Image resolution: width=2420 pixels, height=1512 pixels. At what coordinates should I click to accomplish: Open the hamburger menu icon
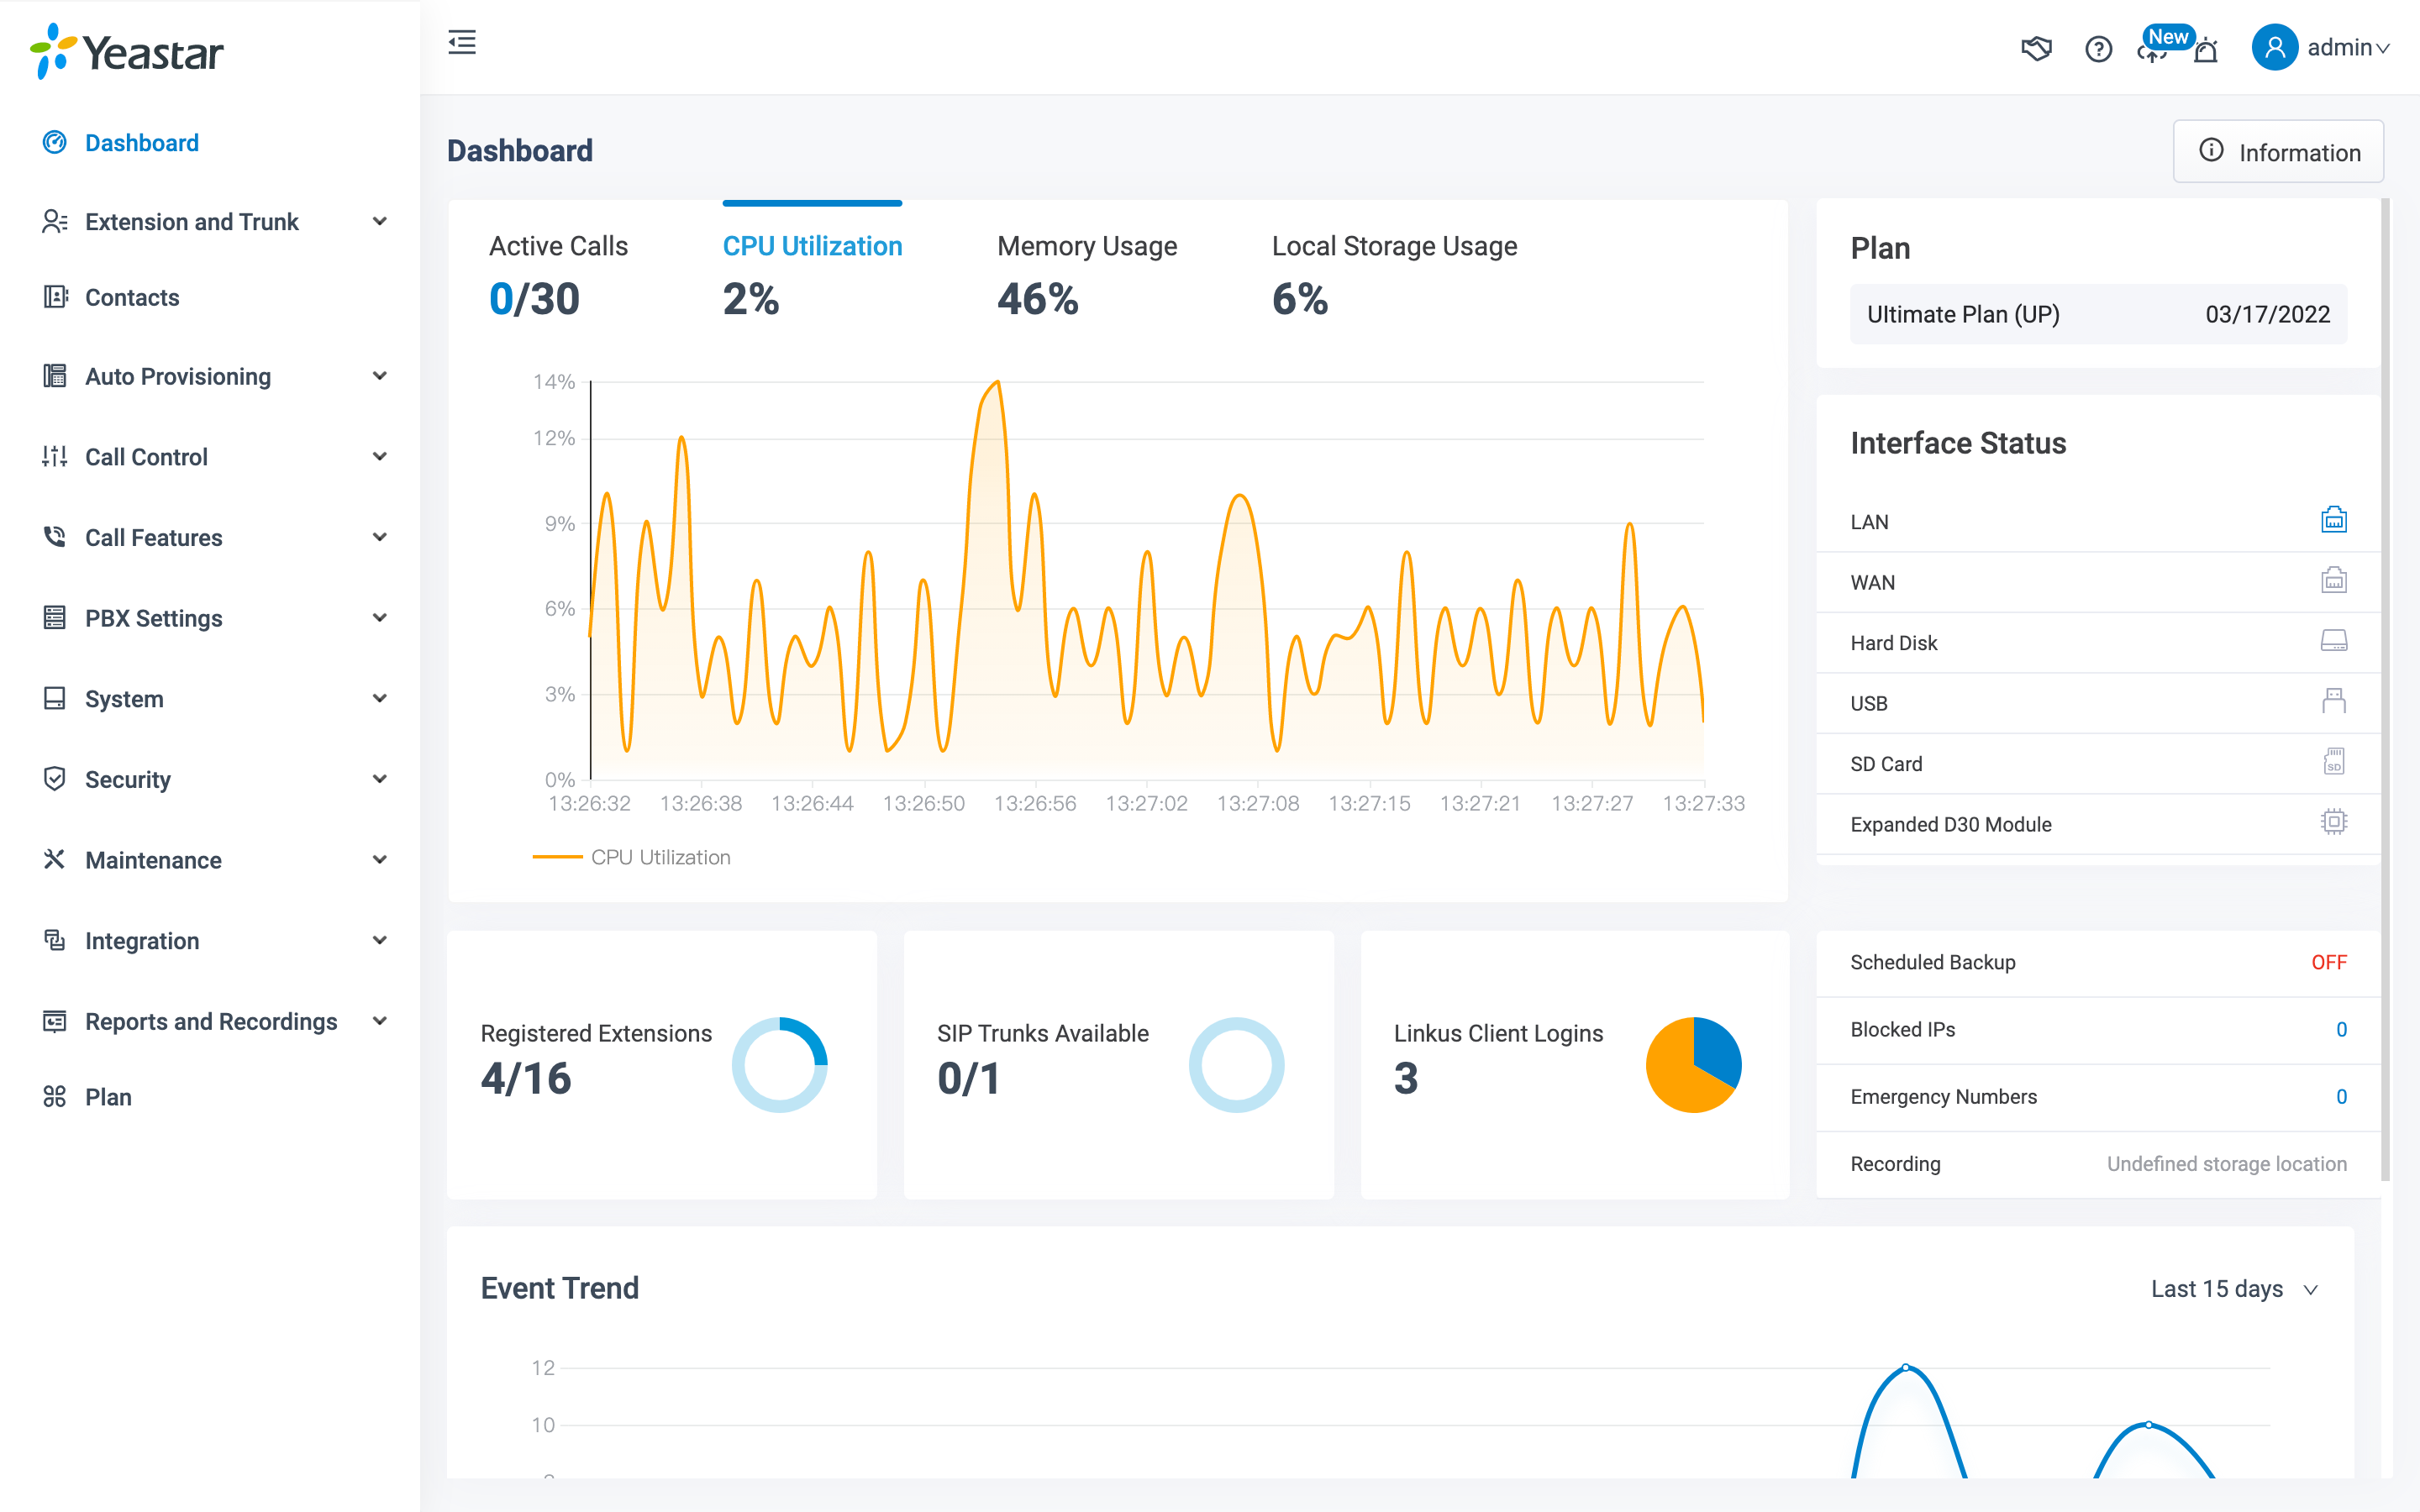pos(461,44)
